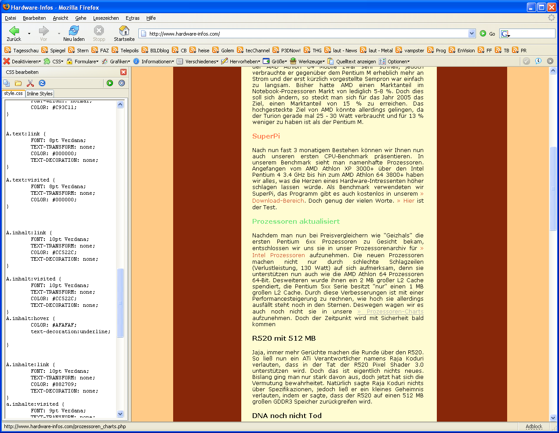The height and width of the screenshot is (433, 559).
Task: Click the blue refresh icon in CSS editor
Action: (x=42, y=83)
